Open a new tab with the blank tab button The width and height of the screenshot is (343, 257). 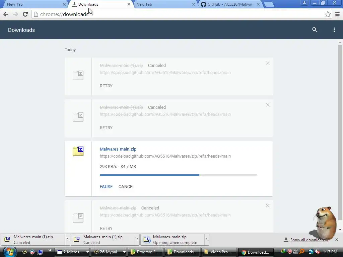269,4
